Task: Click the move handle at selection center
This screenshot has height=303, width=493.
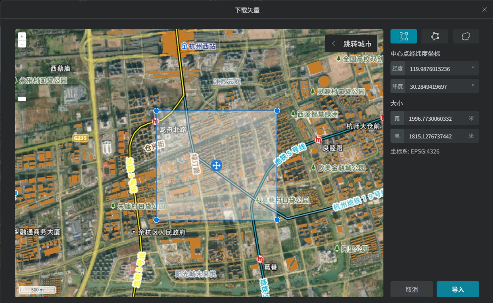Action: pyautogui.click(x=217, y=165)
